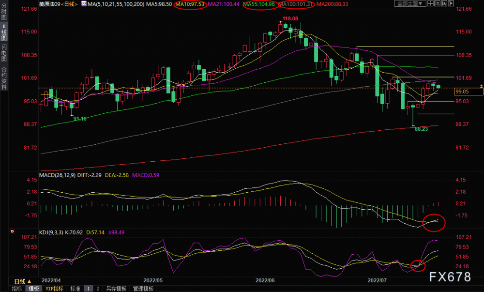The width and height of the screenshot is (484, 292).
Task: Click the 118.08 high price label
Action: 290,18
